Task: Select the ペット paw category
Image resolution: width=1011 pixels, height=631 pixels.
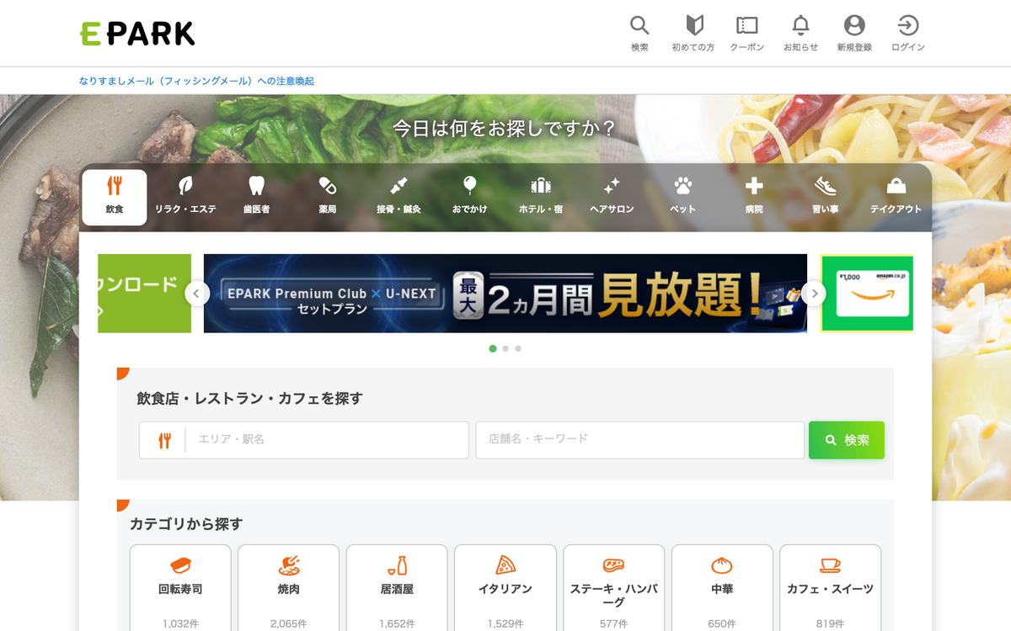Action: click(682, 197)
